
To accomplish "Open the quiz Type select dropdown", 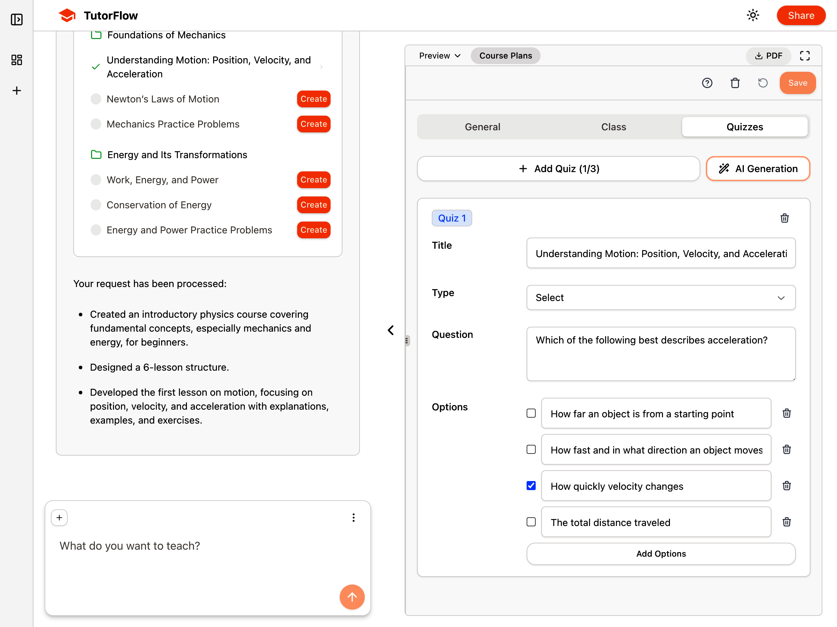I will point(661,298).
